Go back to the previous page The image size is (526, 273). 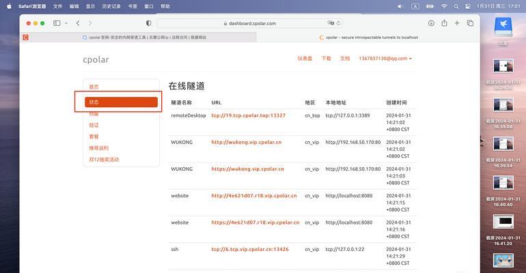pos(78,23)
